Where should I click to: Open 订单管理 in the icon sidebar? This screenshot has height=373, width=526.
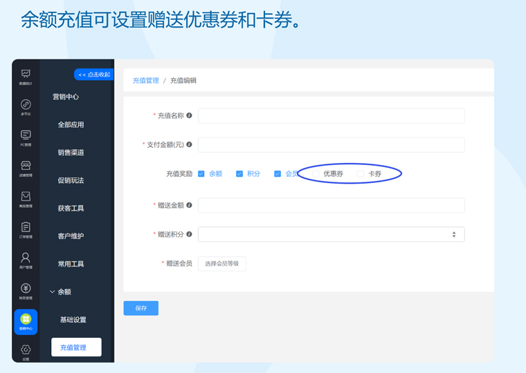click(x=26, y=230)
